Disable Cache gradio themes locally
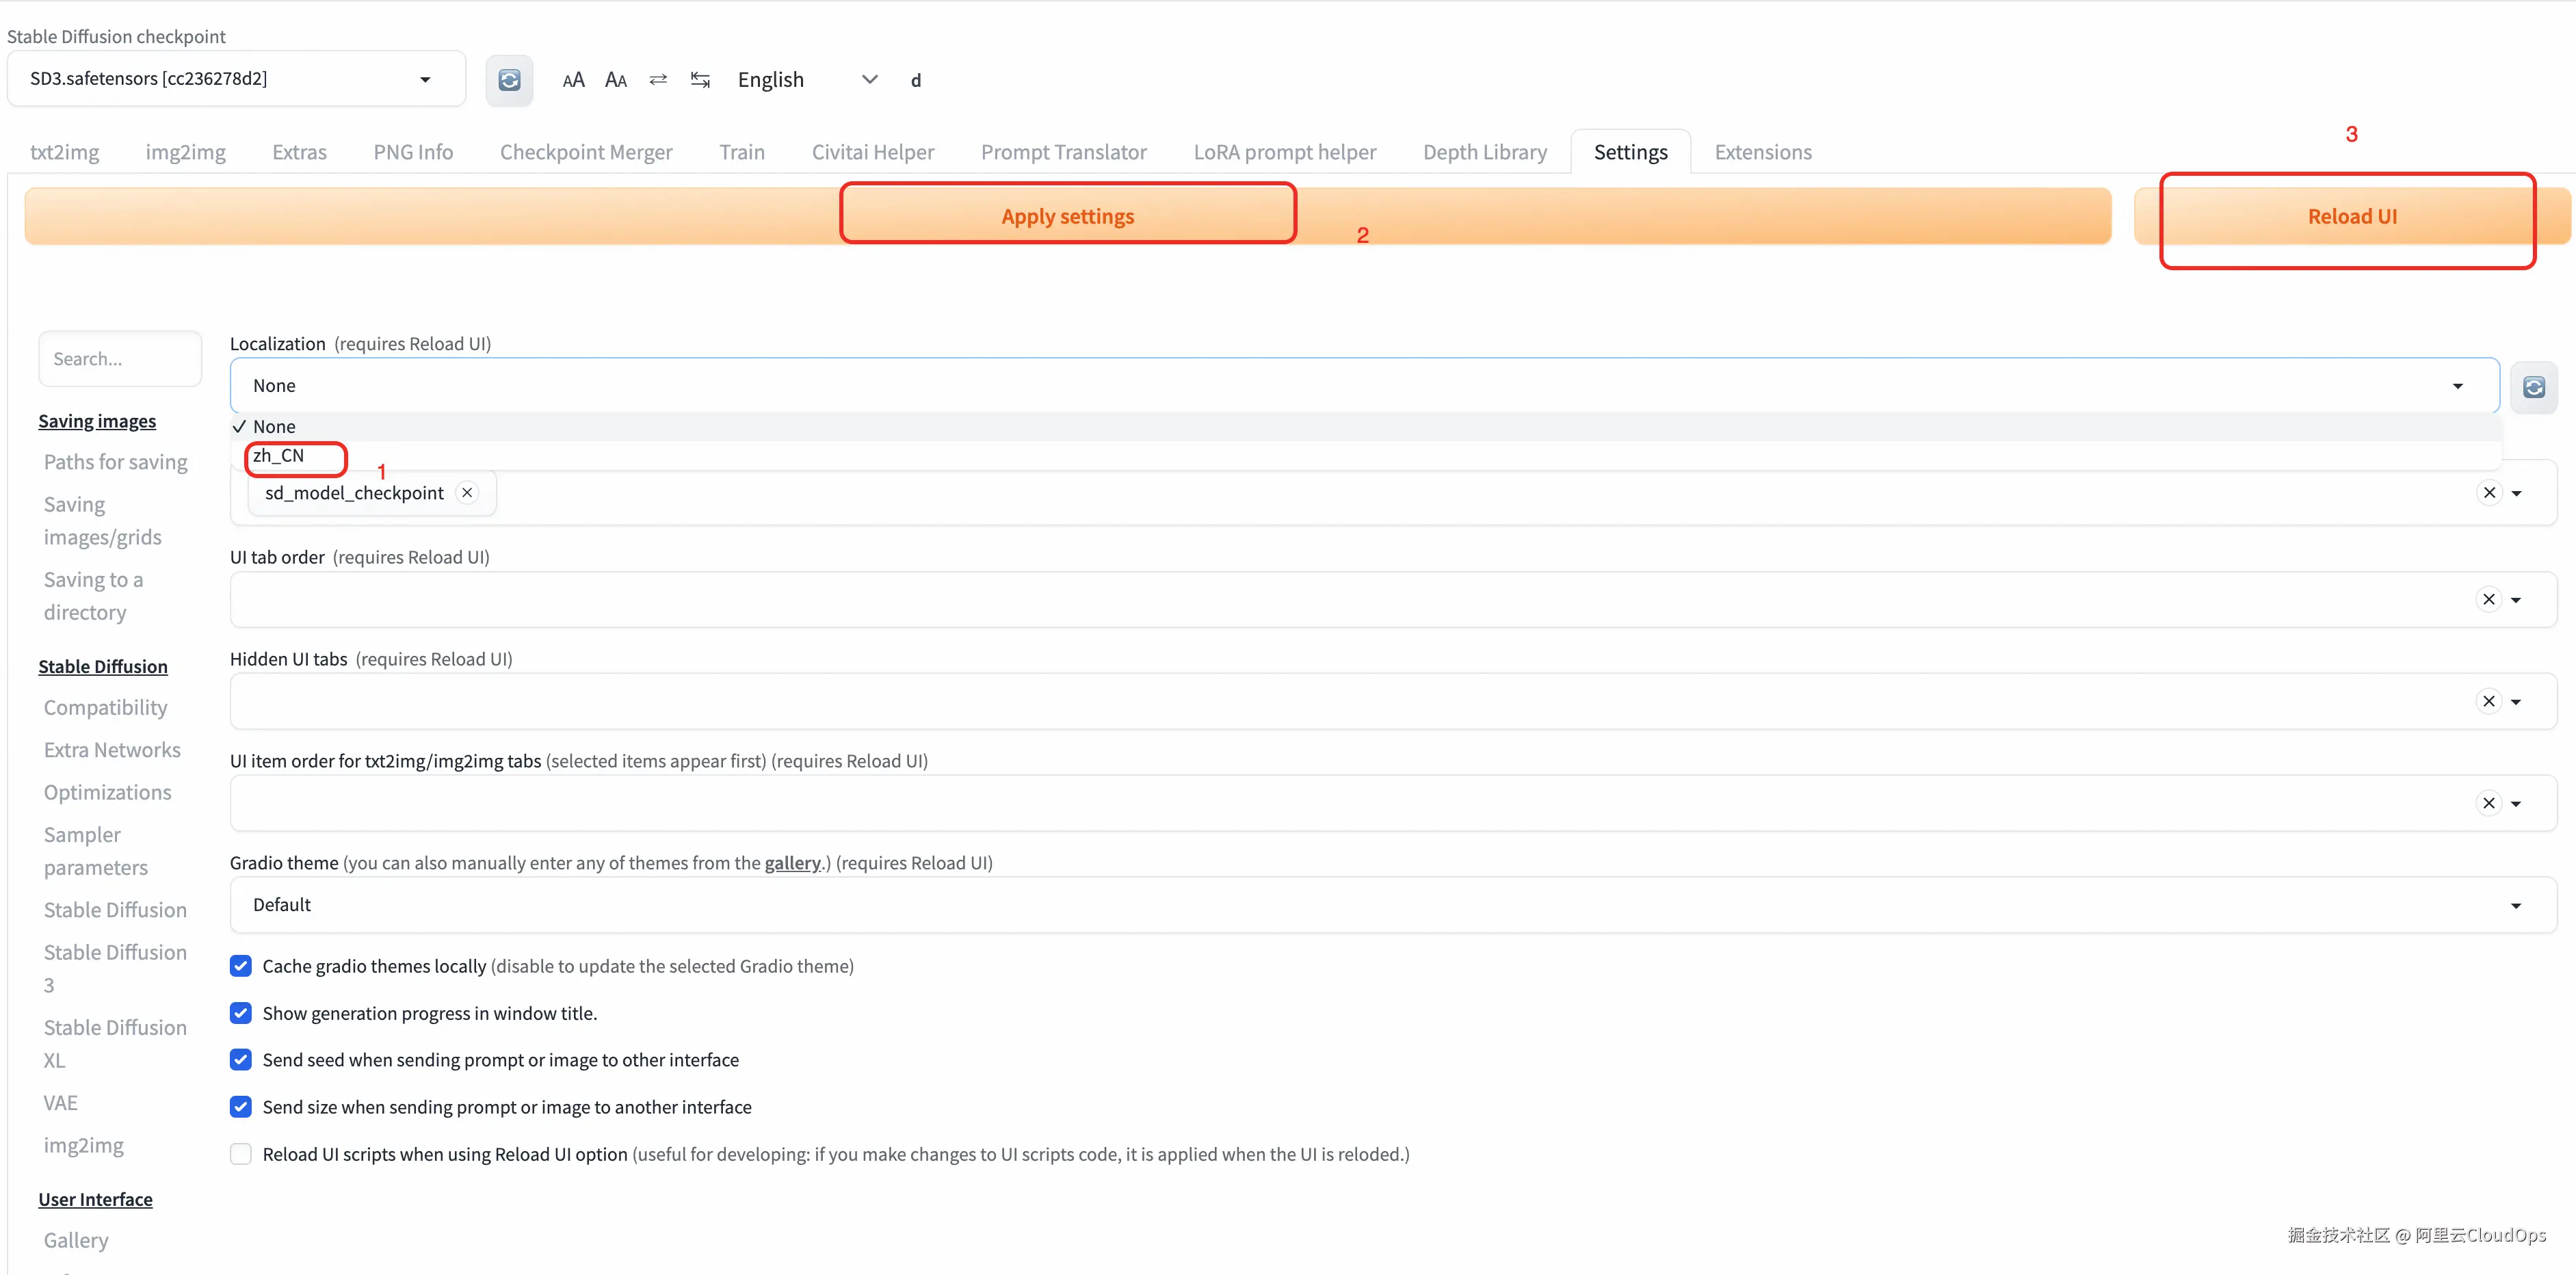The image size is (2576, 1275). point(241,966)
